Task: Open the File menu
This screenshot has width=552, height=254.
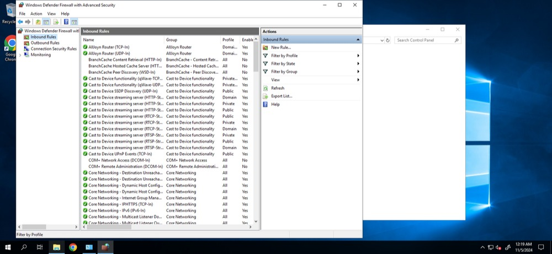Action: [22, 14]
